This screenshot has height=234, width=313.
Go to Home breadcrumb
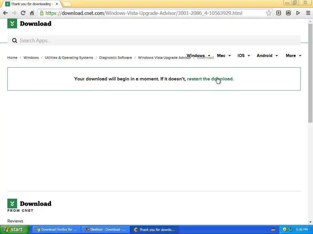12,58
